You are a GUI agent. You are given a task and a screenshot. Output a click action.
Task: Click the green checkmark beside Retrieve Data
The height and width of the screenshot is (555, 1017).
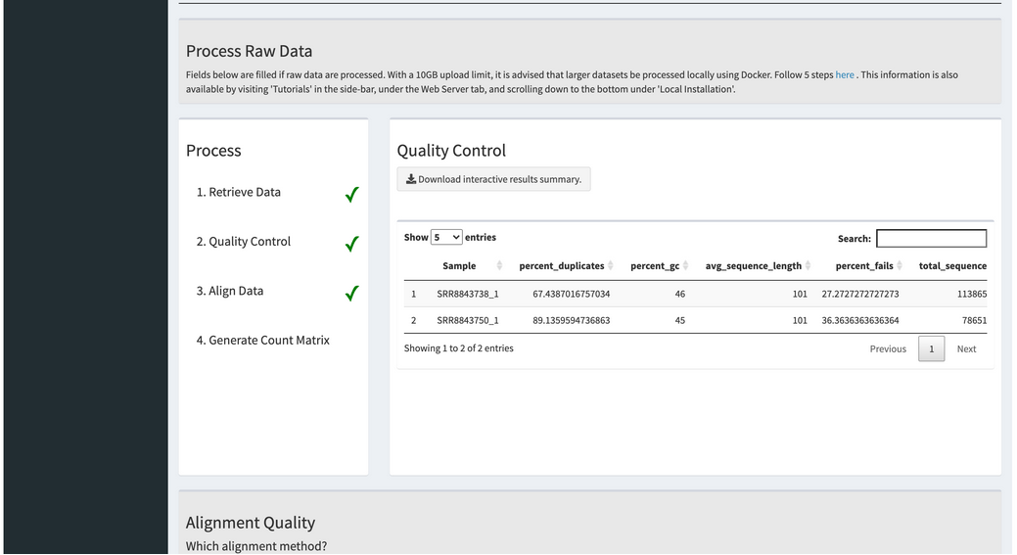coord(351,195)
